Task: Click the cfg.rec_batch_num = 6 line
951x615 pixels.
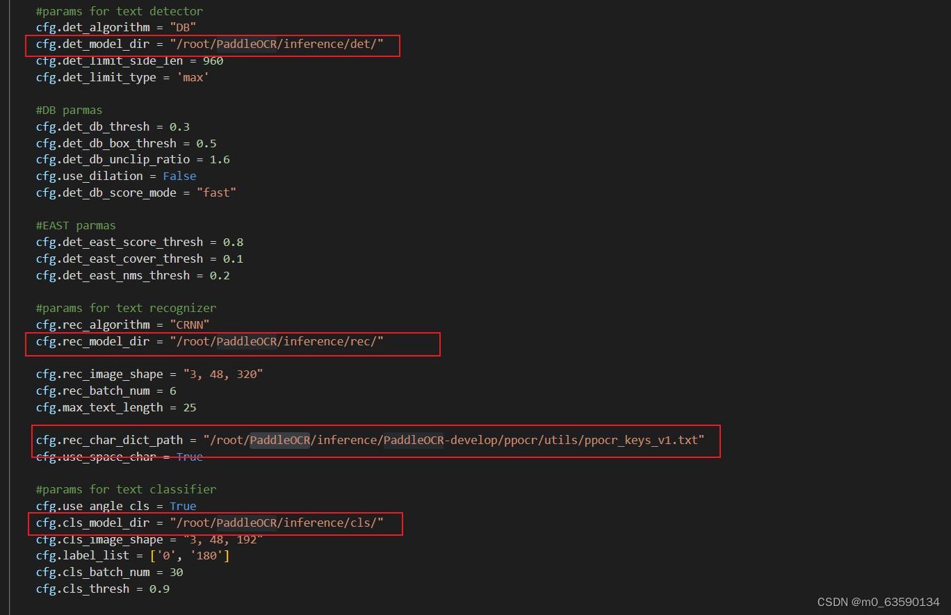Action: pyautogui.click(x=106, y=391)
